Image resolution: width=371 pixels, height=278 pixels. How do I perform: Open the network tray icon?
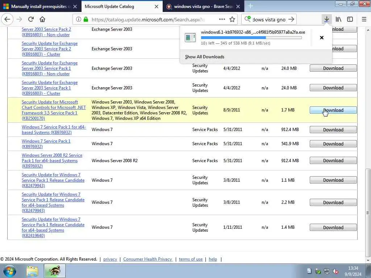click(327, 271)
